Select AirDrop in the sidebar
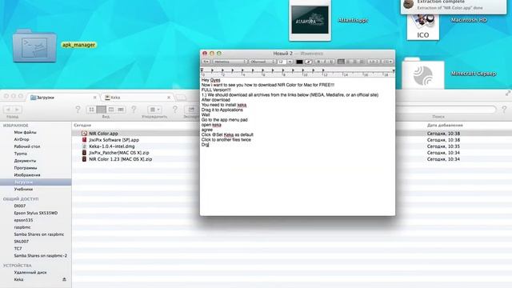This screenshot has width=512, height=288. 22,139
